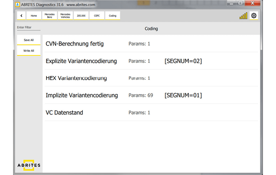Open the settings gear icon

coord(254,16)
